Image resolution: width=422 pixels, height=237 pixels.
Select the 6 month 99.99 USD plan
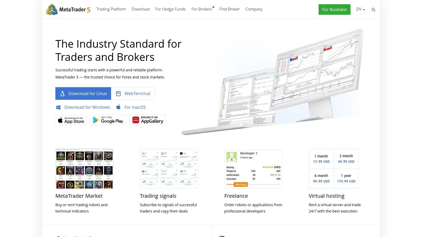pos(321,179)
